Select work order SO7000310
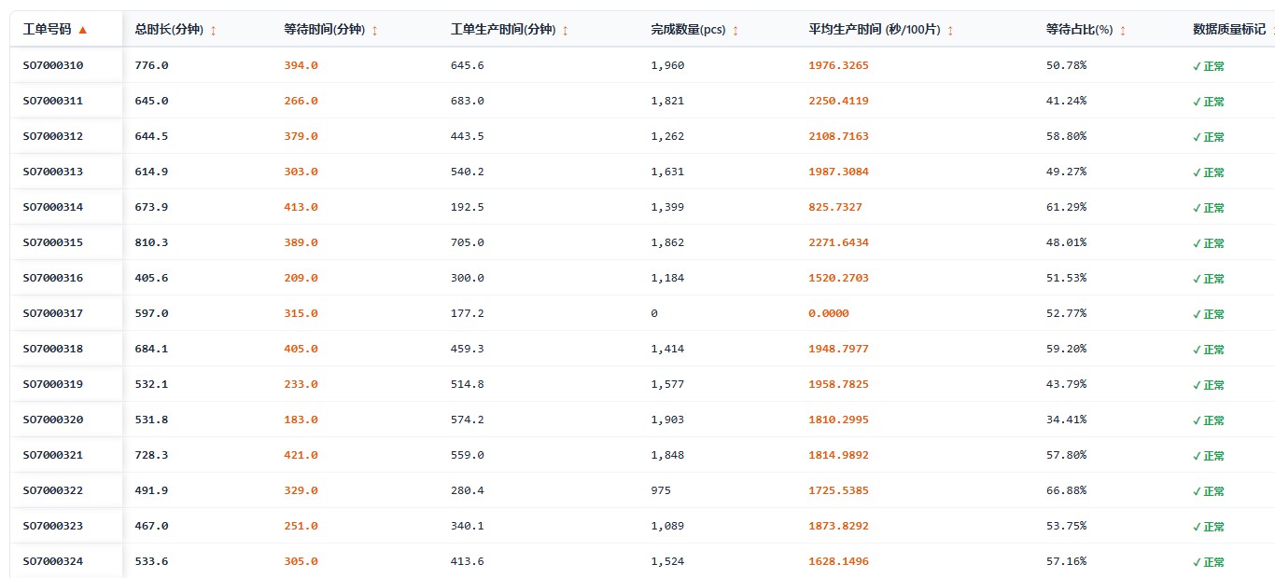 [x=53, y=65]
